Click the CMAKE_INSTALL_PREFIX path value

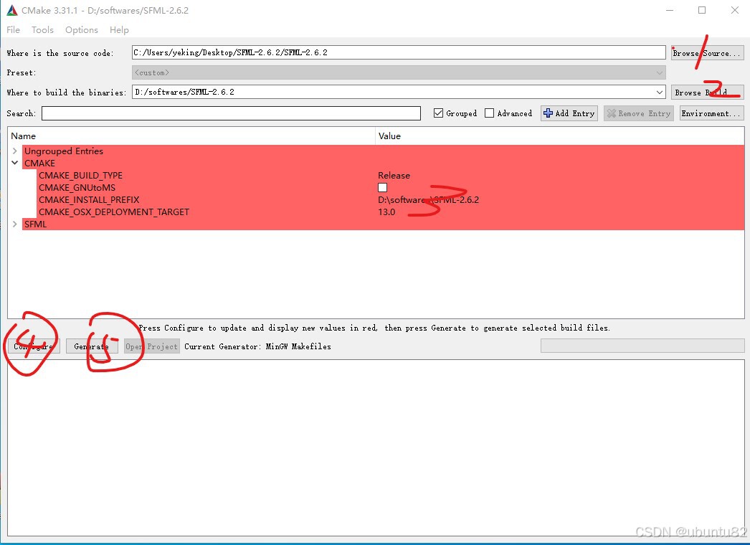point(428,200)
